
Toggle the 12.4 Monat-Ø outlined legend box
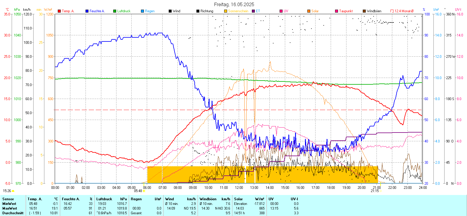(x=392, y=11)
